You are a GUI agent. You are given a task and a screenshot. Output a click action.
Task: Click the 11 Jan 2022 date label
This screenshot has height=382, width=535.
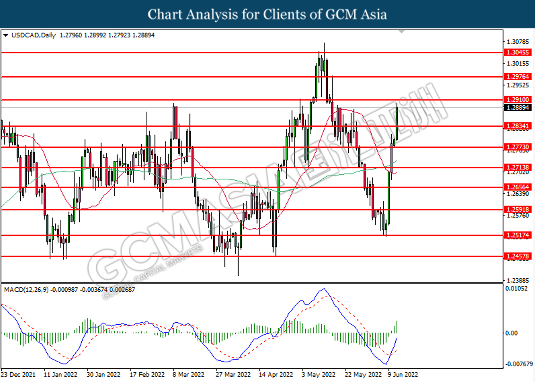click(60, 375)
